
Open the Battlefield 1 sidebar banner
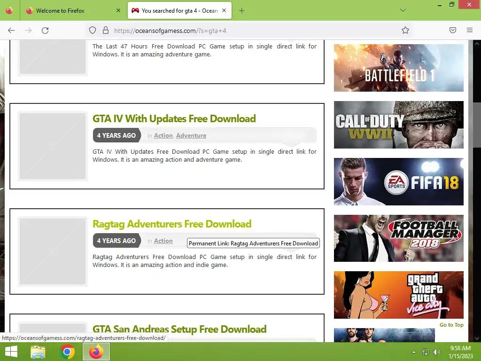coord(398,68)
